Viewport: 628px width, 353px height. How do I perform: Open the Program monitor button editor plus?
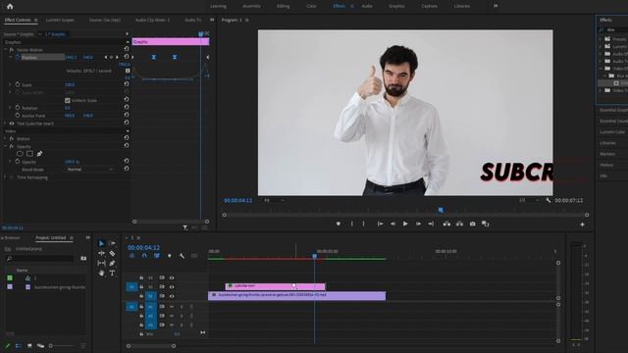[x=582, y=225]
